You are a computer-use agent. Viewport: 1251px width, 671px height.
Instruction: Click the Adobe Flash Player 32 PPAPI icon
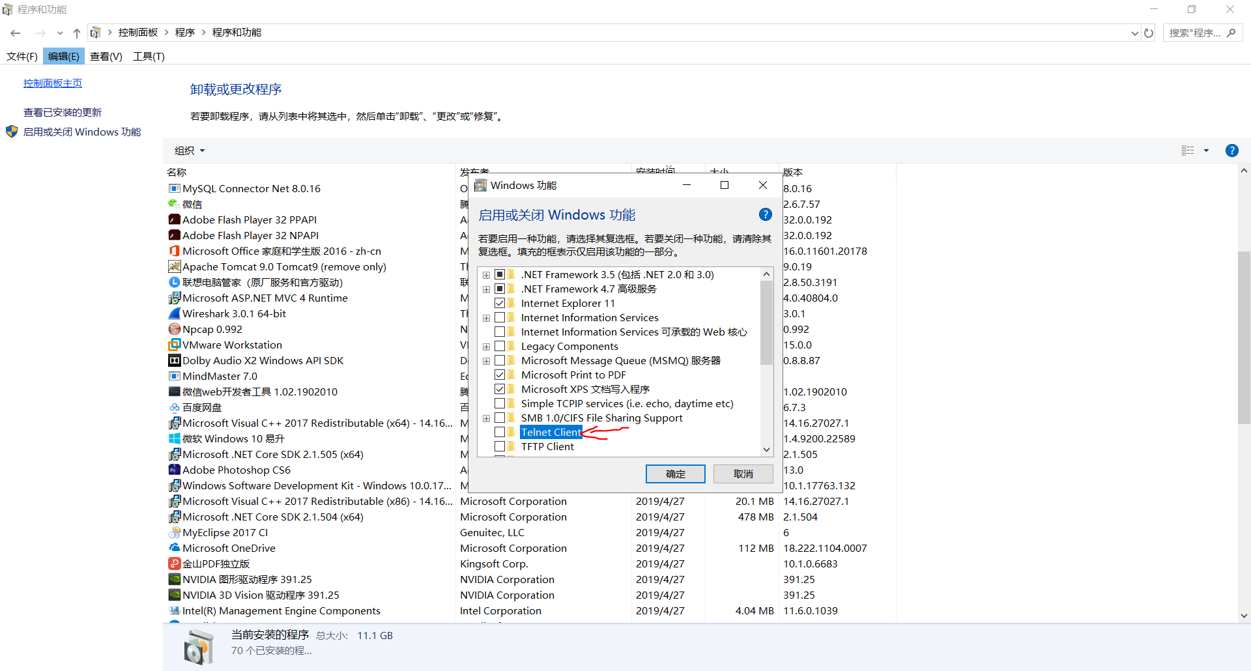coord(174,220)
